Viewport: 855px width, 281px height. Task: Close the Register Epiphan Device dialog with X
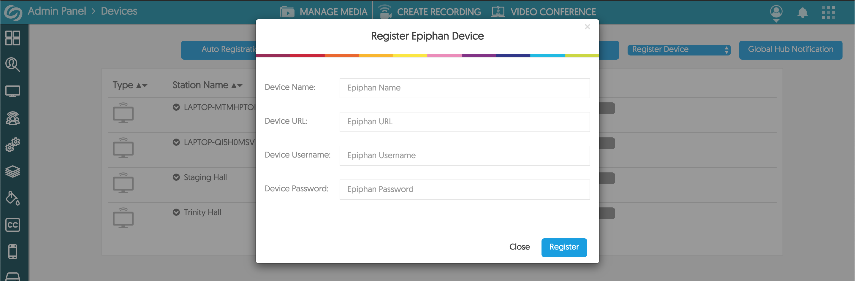tap(587, 27)
